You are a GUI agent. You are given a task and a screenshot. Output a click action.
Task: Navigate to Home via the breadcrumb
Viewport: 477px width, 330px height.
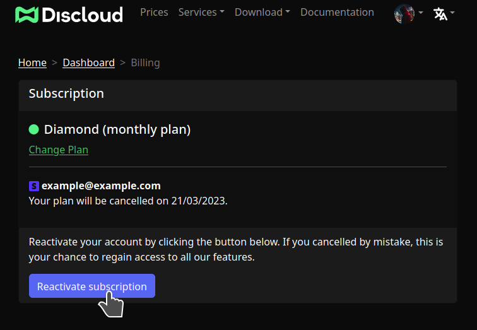32,62
